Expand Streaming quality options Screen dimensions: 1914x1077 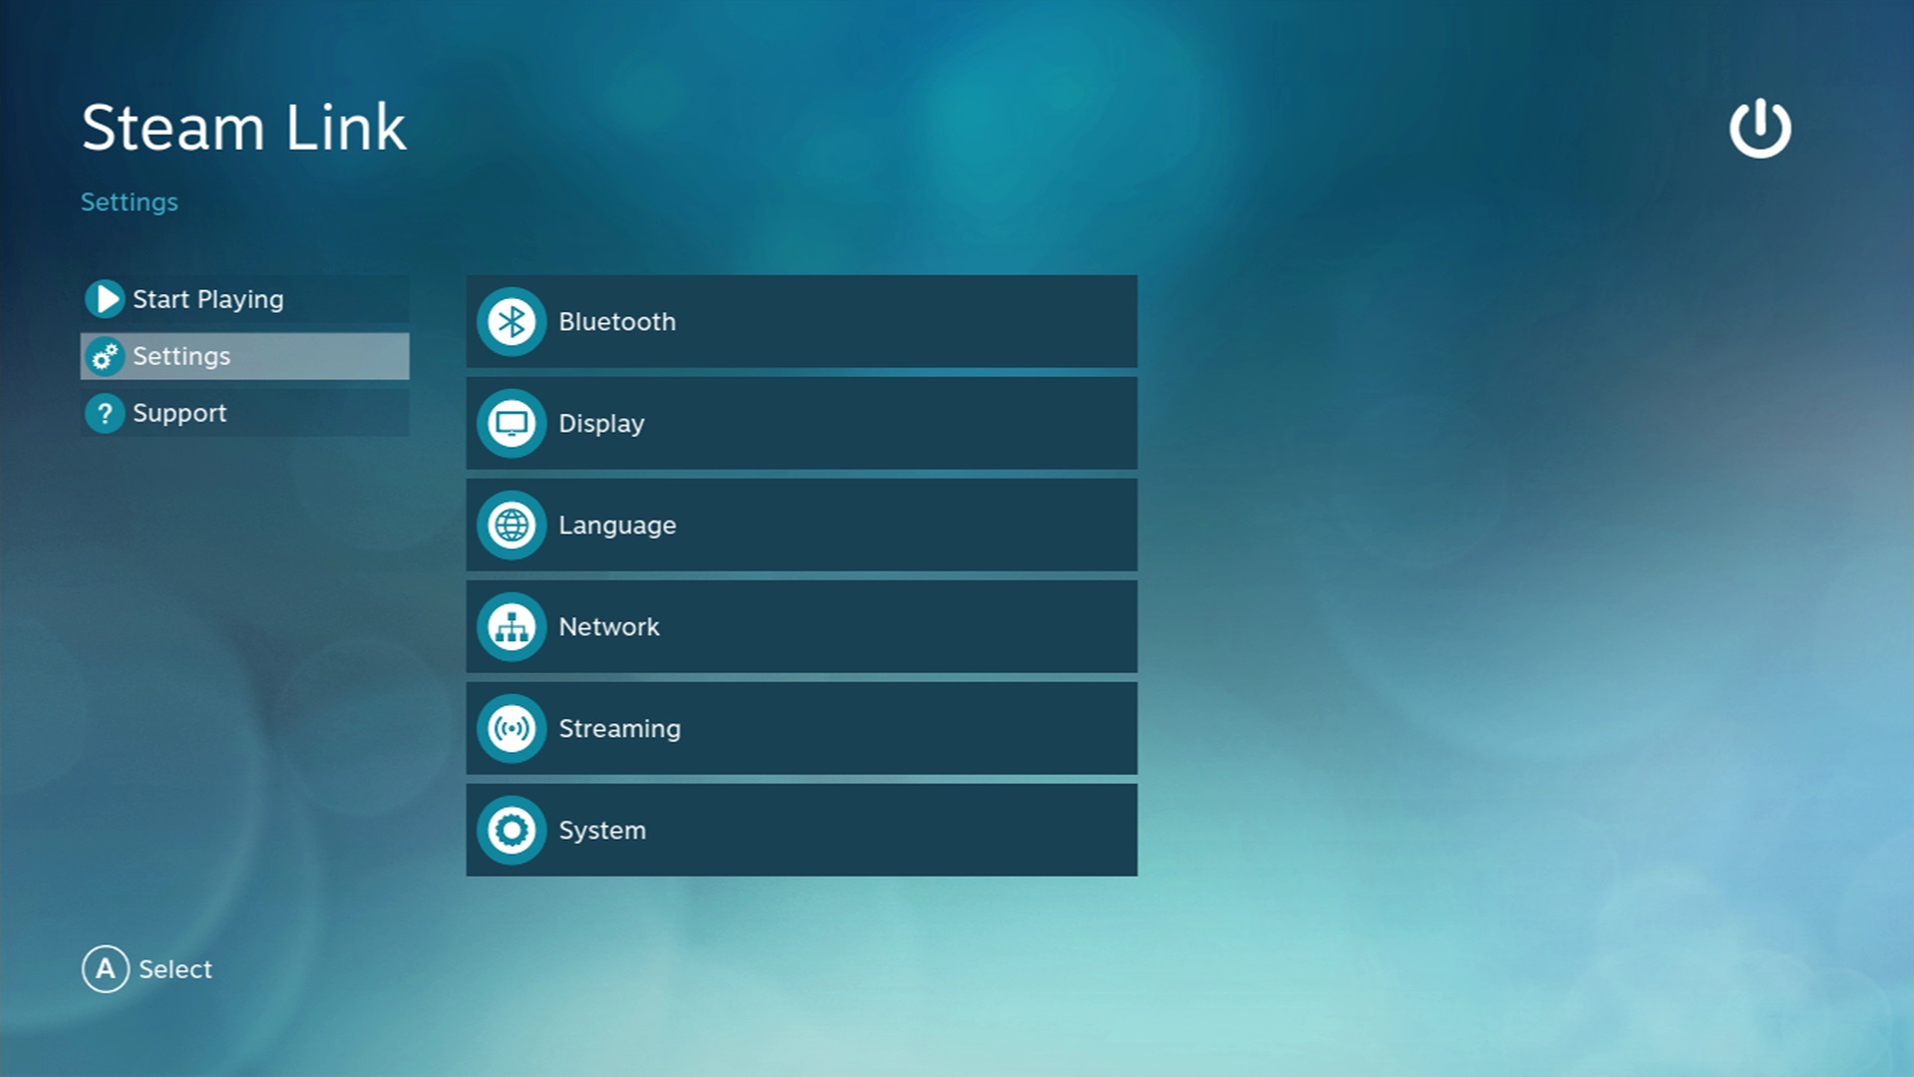tap(805, 729)
